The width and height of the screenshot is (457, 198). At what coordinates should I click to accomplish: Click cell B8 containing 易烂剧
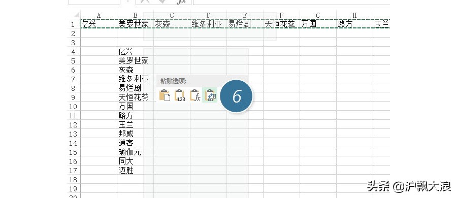[135, 88]
